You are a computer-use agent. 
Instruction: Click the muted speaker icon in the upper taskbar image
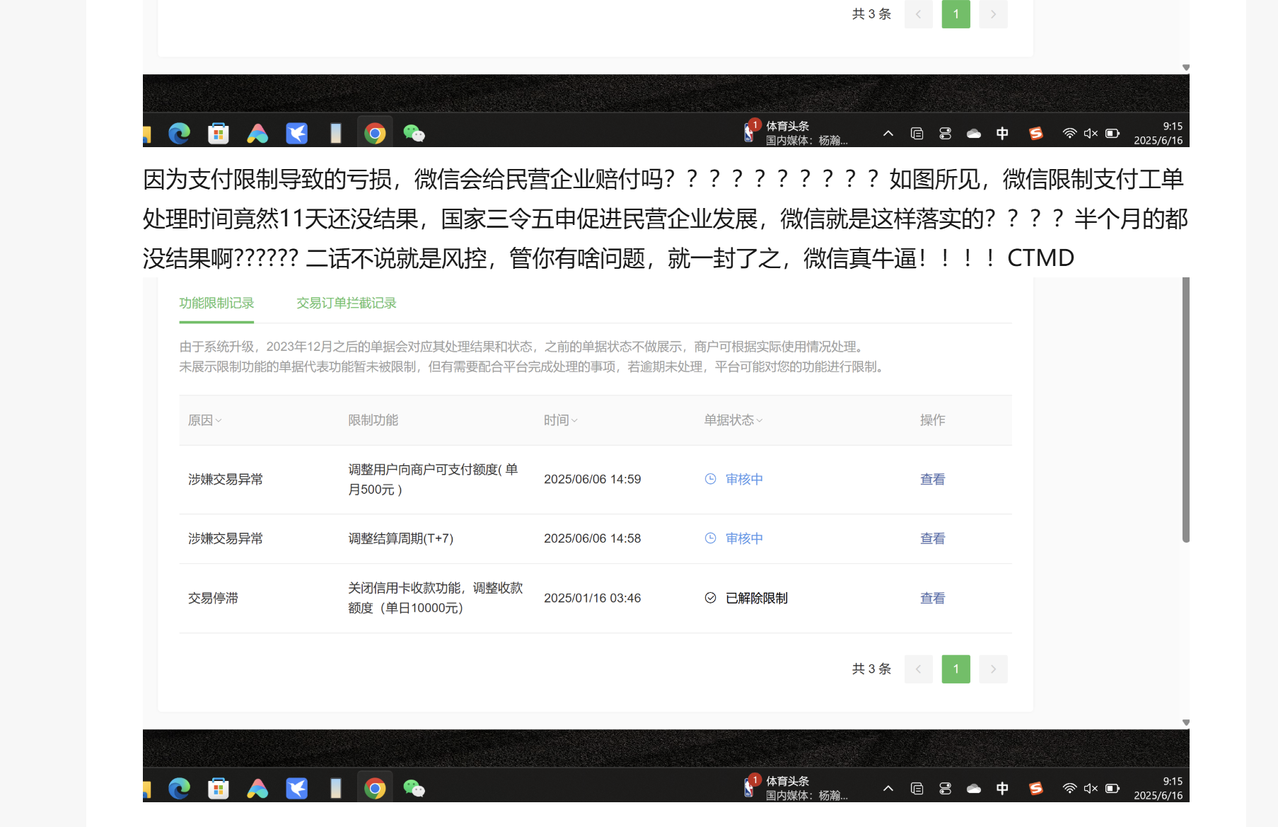(1091, 133)
